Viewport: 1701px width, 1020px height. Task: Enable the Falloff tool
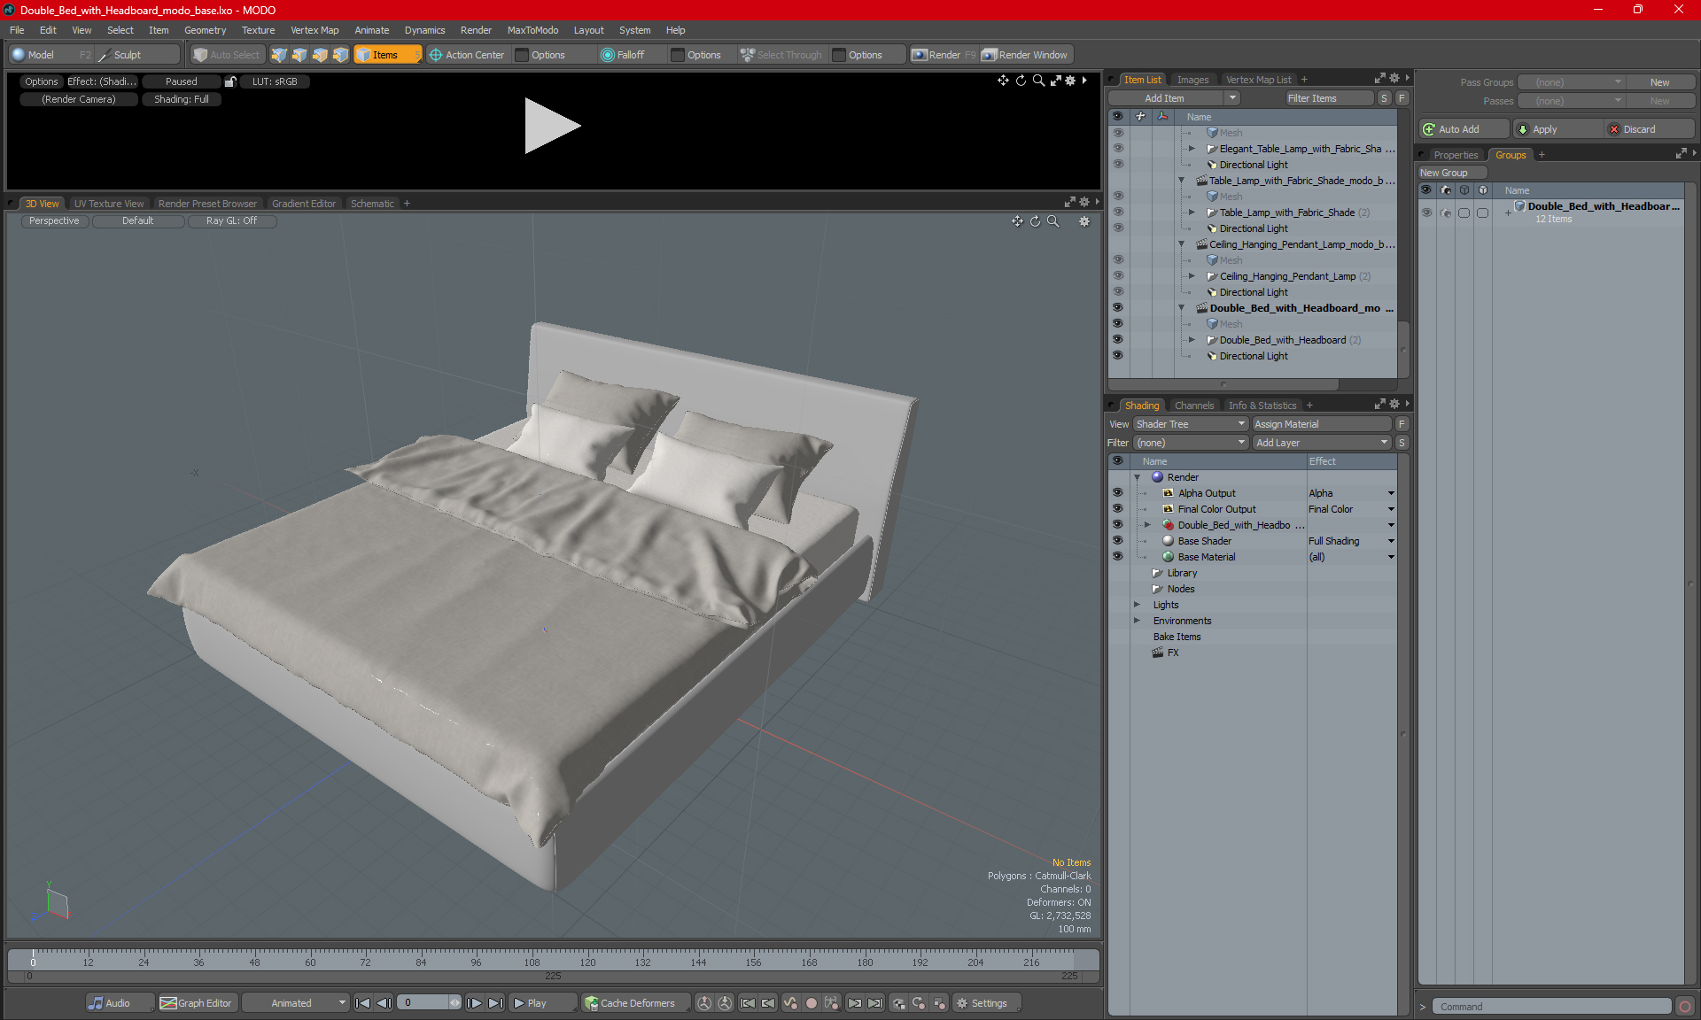(622, 55)
